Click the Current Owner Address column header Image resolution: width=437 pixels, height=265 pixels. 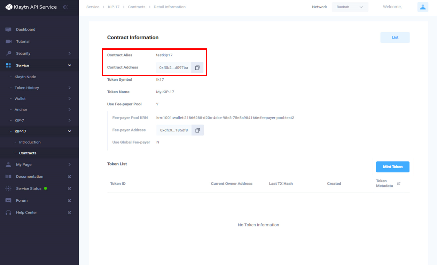point(232,184)
